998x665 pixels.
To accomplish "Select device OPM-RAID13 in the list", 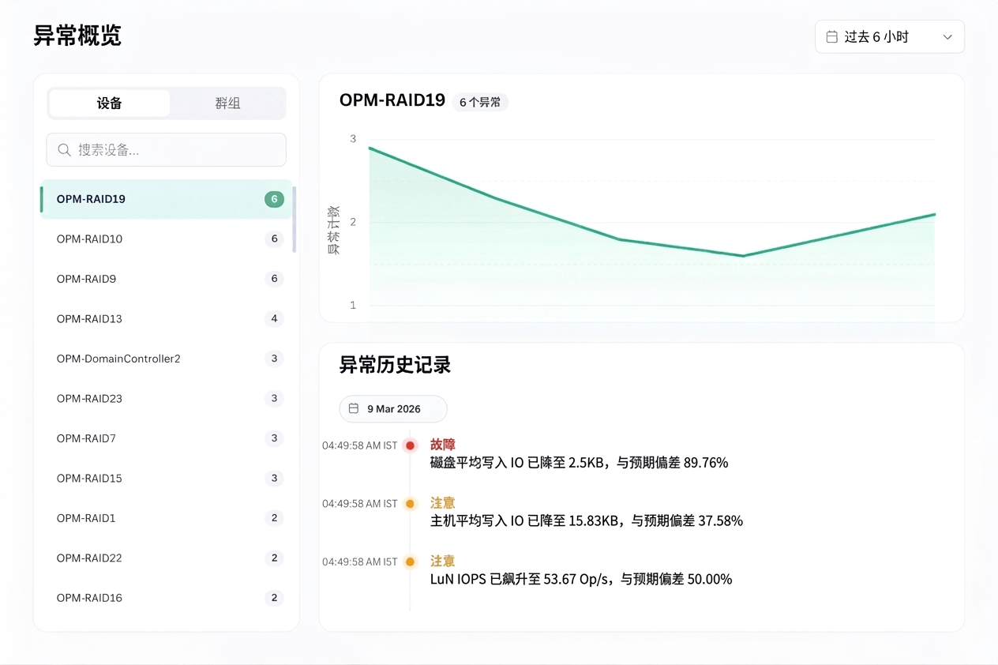I will (x=167, y=319).
